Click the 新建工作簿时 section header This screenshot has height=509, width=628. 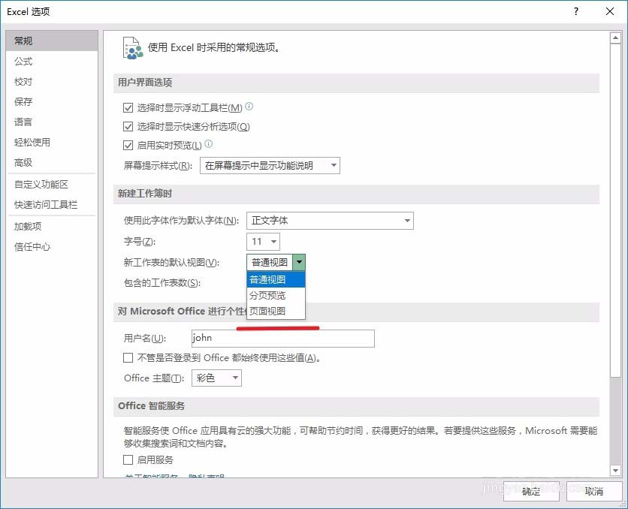356,194
